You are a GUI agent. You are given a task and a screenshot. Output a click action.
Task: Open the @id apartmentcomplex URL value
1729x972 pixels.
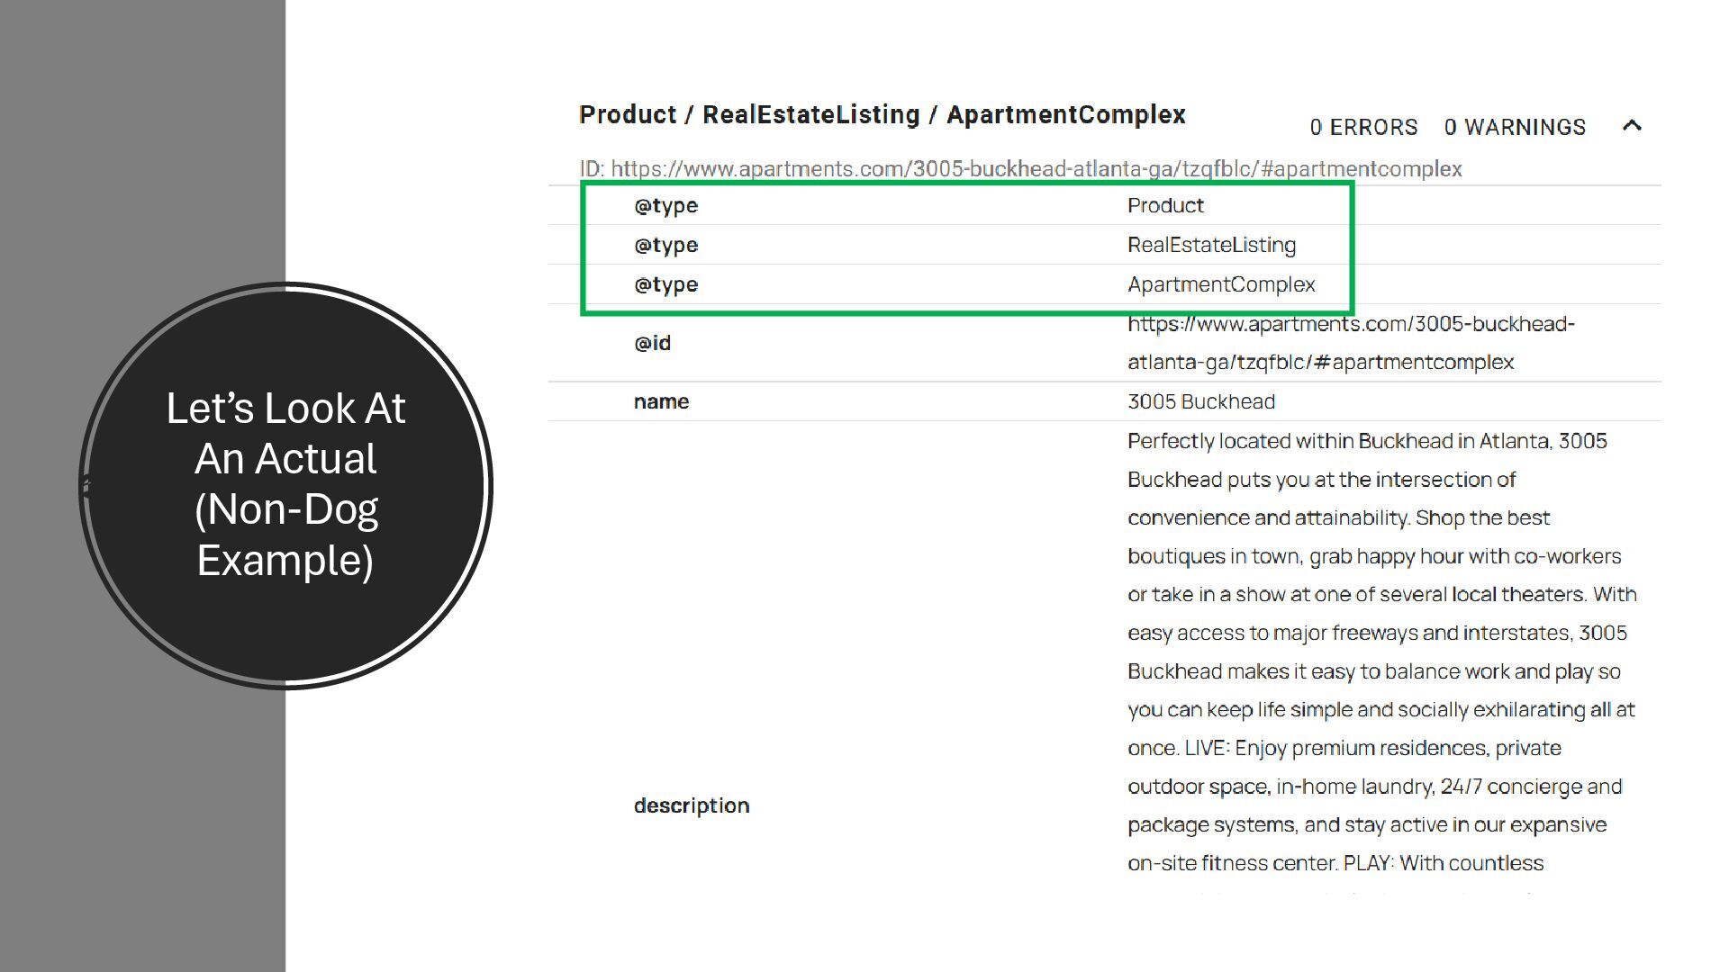[x=1350, y=343]
